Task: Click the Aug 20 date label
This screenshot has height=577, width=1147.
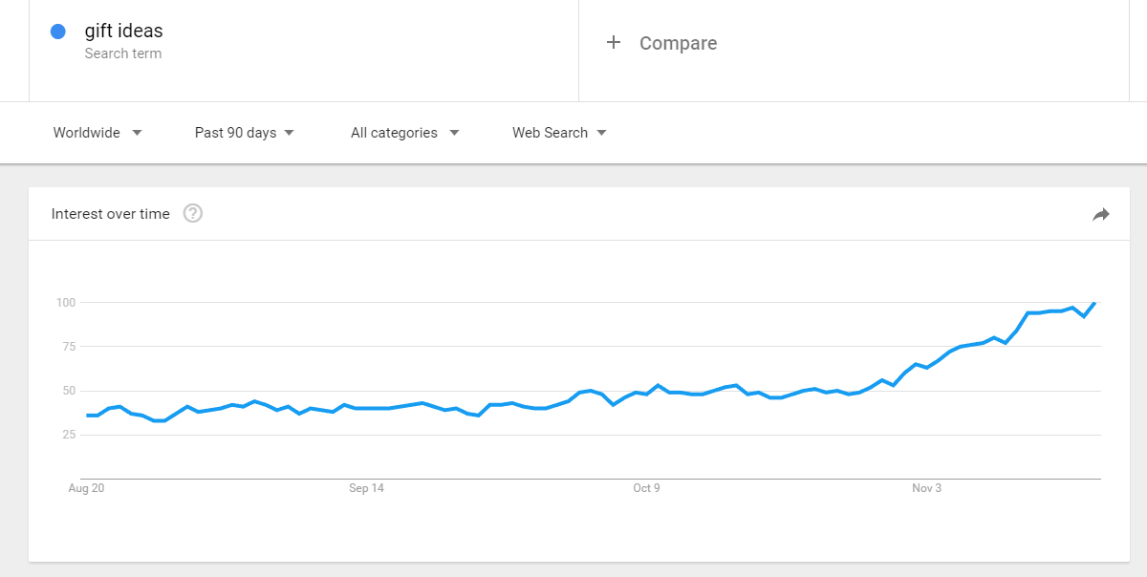Action: click(x=85, y=488)
